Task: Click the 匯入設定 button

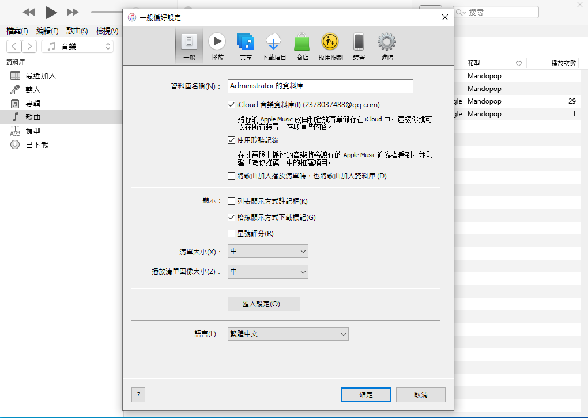Action: tap(264, 304)
